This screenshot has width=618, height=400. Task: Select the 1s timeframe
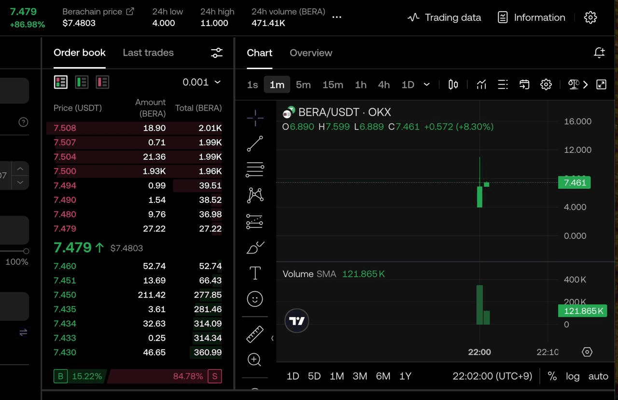[x=253, y=85]
